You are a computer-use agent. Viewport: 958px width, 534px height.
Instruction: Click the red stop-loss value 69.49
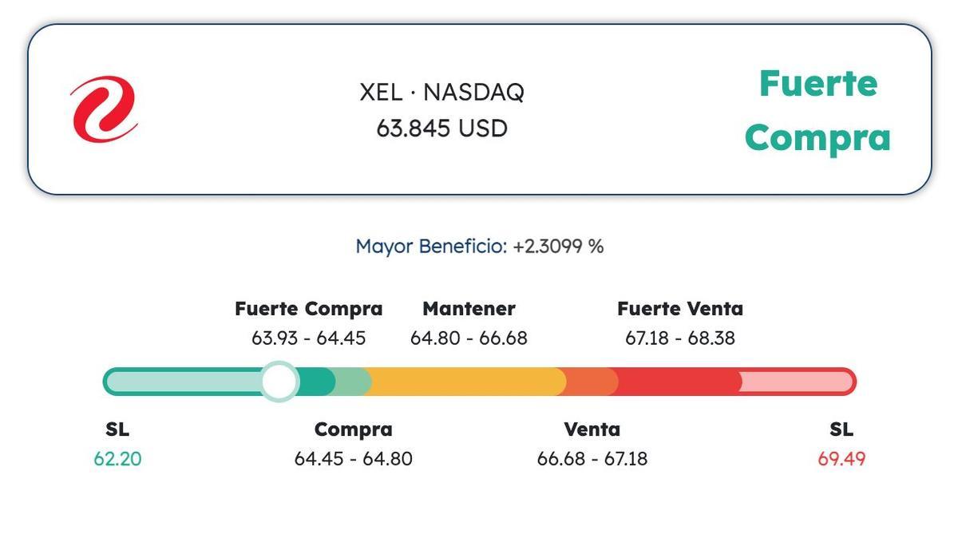pyautogui.click(x=841, y=459)
